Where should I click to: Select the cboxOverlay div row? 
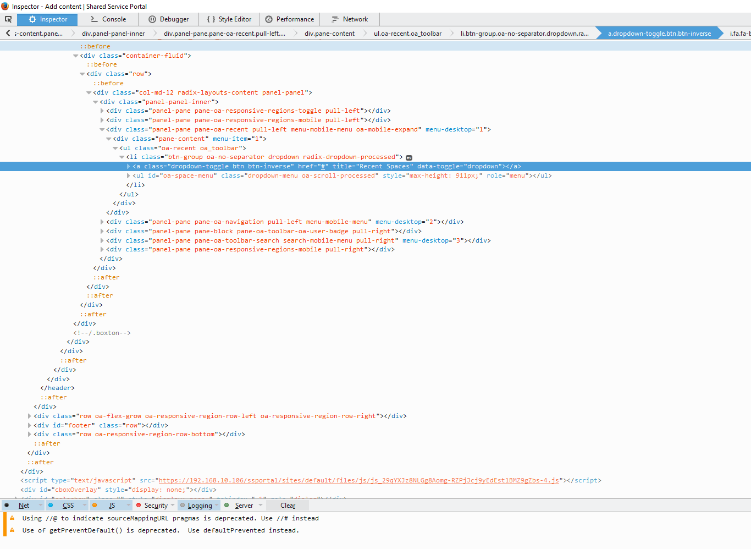(x=118, y=490)
